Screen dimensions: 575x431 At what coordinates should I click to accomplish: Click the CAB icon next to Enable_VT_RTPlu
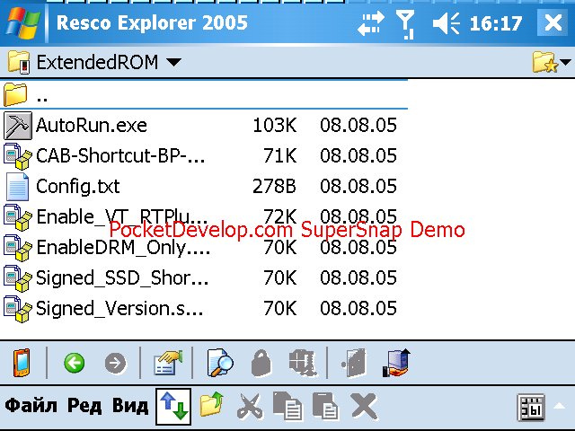click(x=18, y=217)
